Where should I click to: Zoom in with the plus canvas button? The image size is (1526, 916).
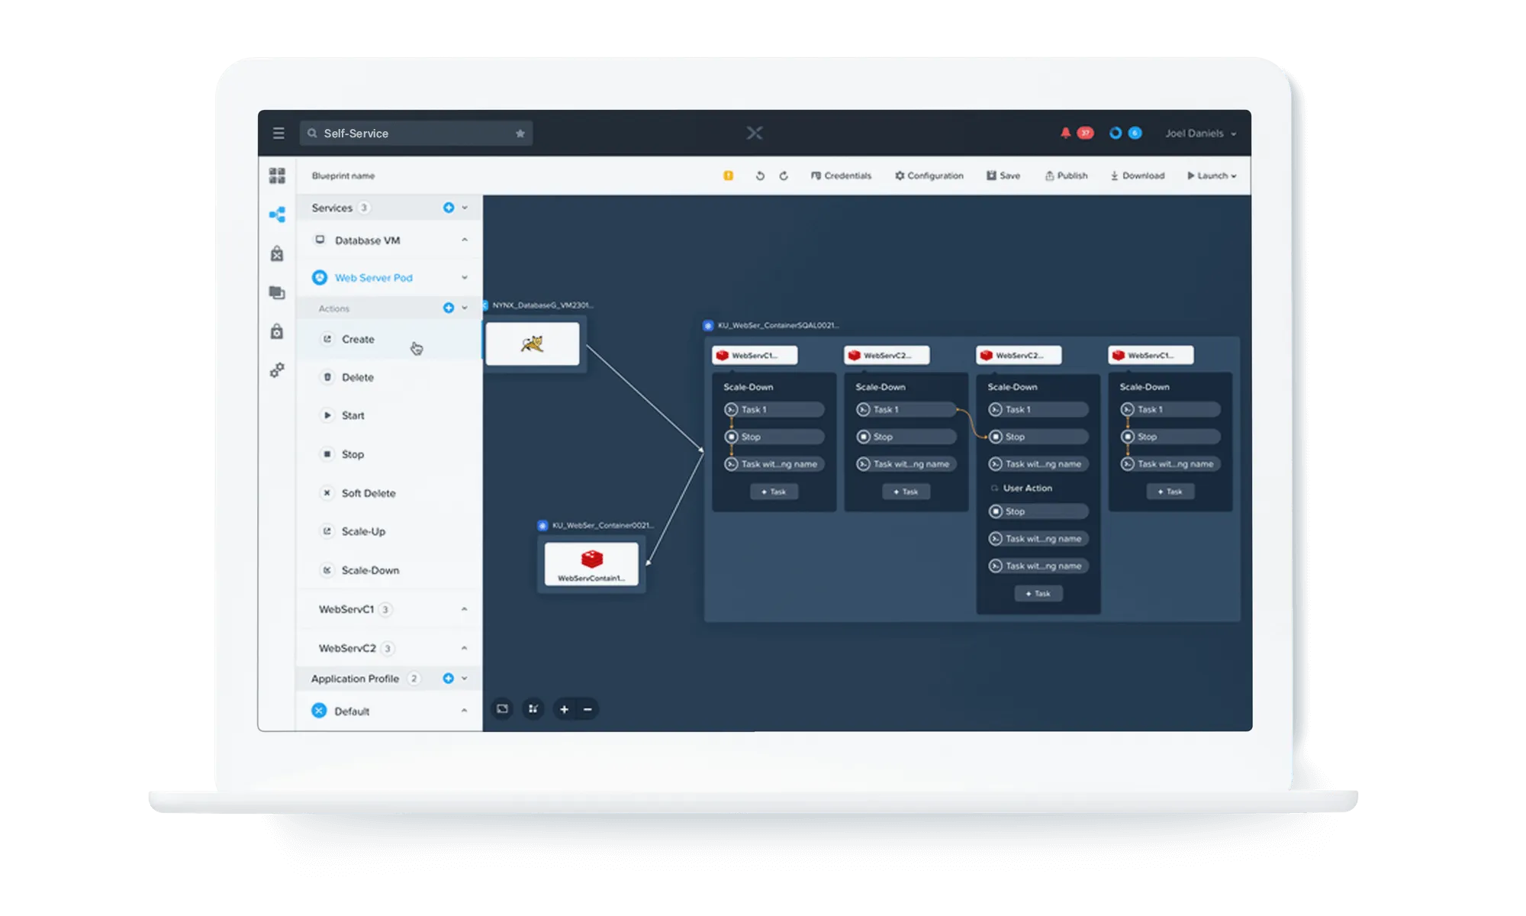[564, 709]
